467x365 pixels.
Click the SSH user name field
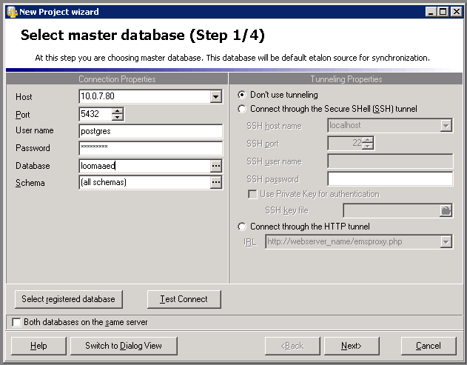390,161
